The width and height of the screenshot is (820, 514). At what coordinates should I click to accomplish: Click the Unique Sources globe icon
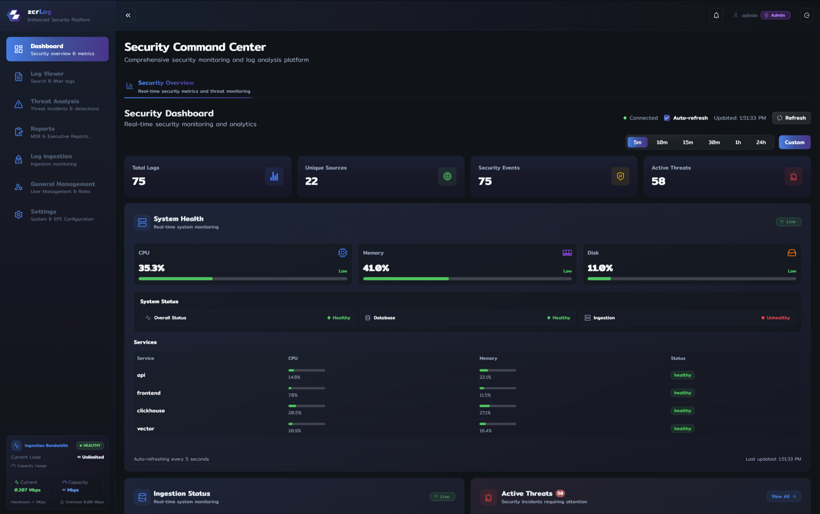pyautogui.click(x=447, y=176)
